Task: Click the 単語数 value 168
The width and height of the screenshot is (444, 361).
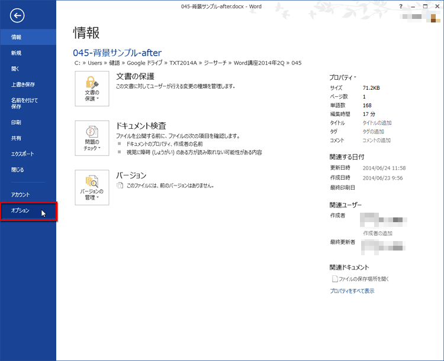Action: coord(367,105)
